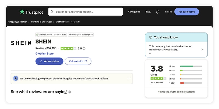The height and width of the screenshot is (109, 219).
Task: Click the star rating under 'Great'
Action: [159, 78]
